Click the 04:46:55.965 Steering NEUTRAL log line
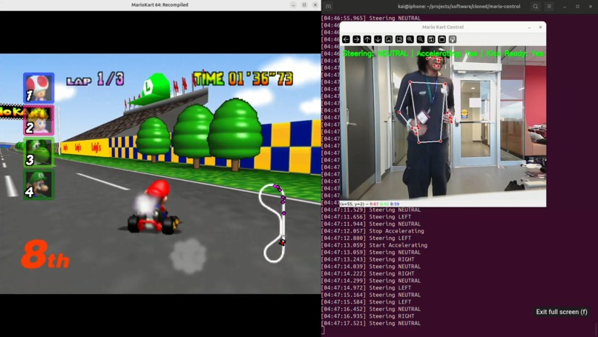Screen dimensions: 598x337 [371, 18]
